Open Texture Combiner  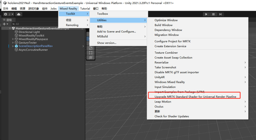197,53
